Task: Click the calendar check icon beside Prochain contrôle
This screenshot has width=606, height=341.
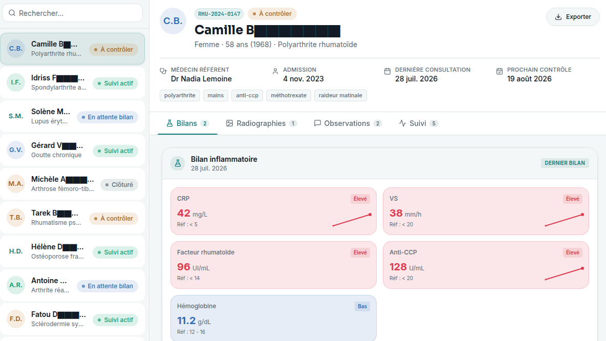Action: click(x=500, y=71)
